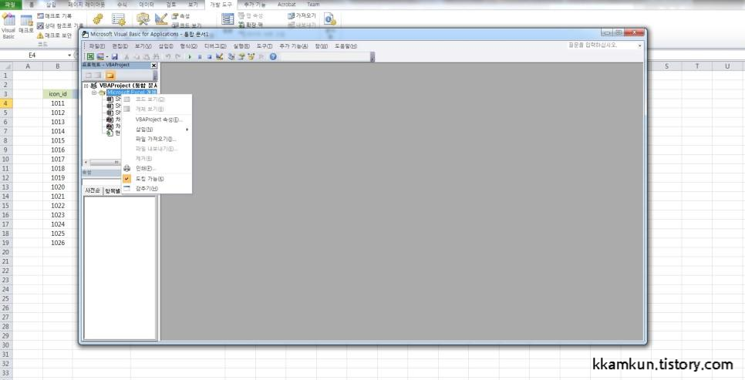Click View Code icon in Project panel

(x=89, y=75)
